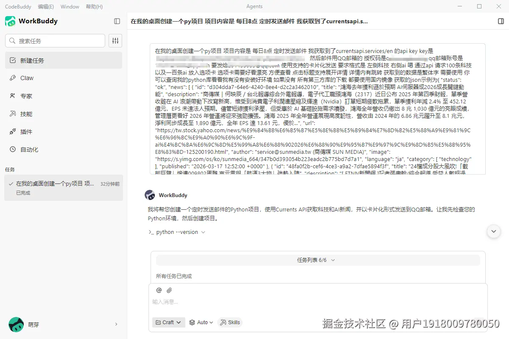Select the 新建任务 sidebar item
509x339 pixels.
(64, 60)
